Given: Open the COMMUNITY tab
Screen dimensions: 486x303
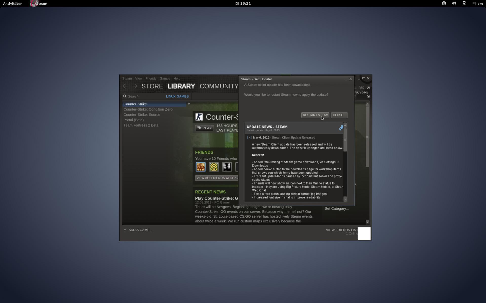Looking at the screenshot, I should (219, 86).
